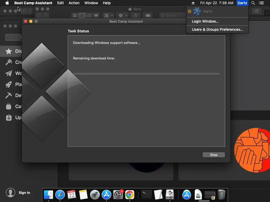Switch Finder window to list view
The height and width of the screenshot is (202, 270).
click(x=82, y=16)
